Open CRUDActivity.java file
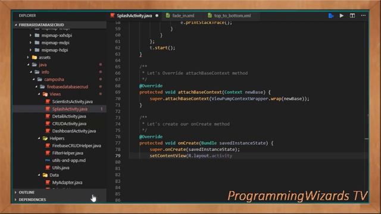This screenshot has width=381, height=214. point(69,124)
